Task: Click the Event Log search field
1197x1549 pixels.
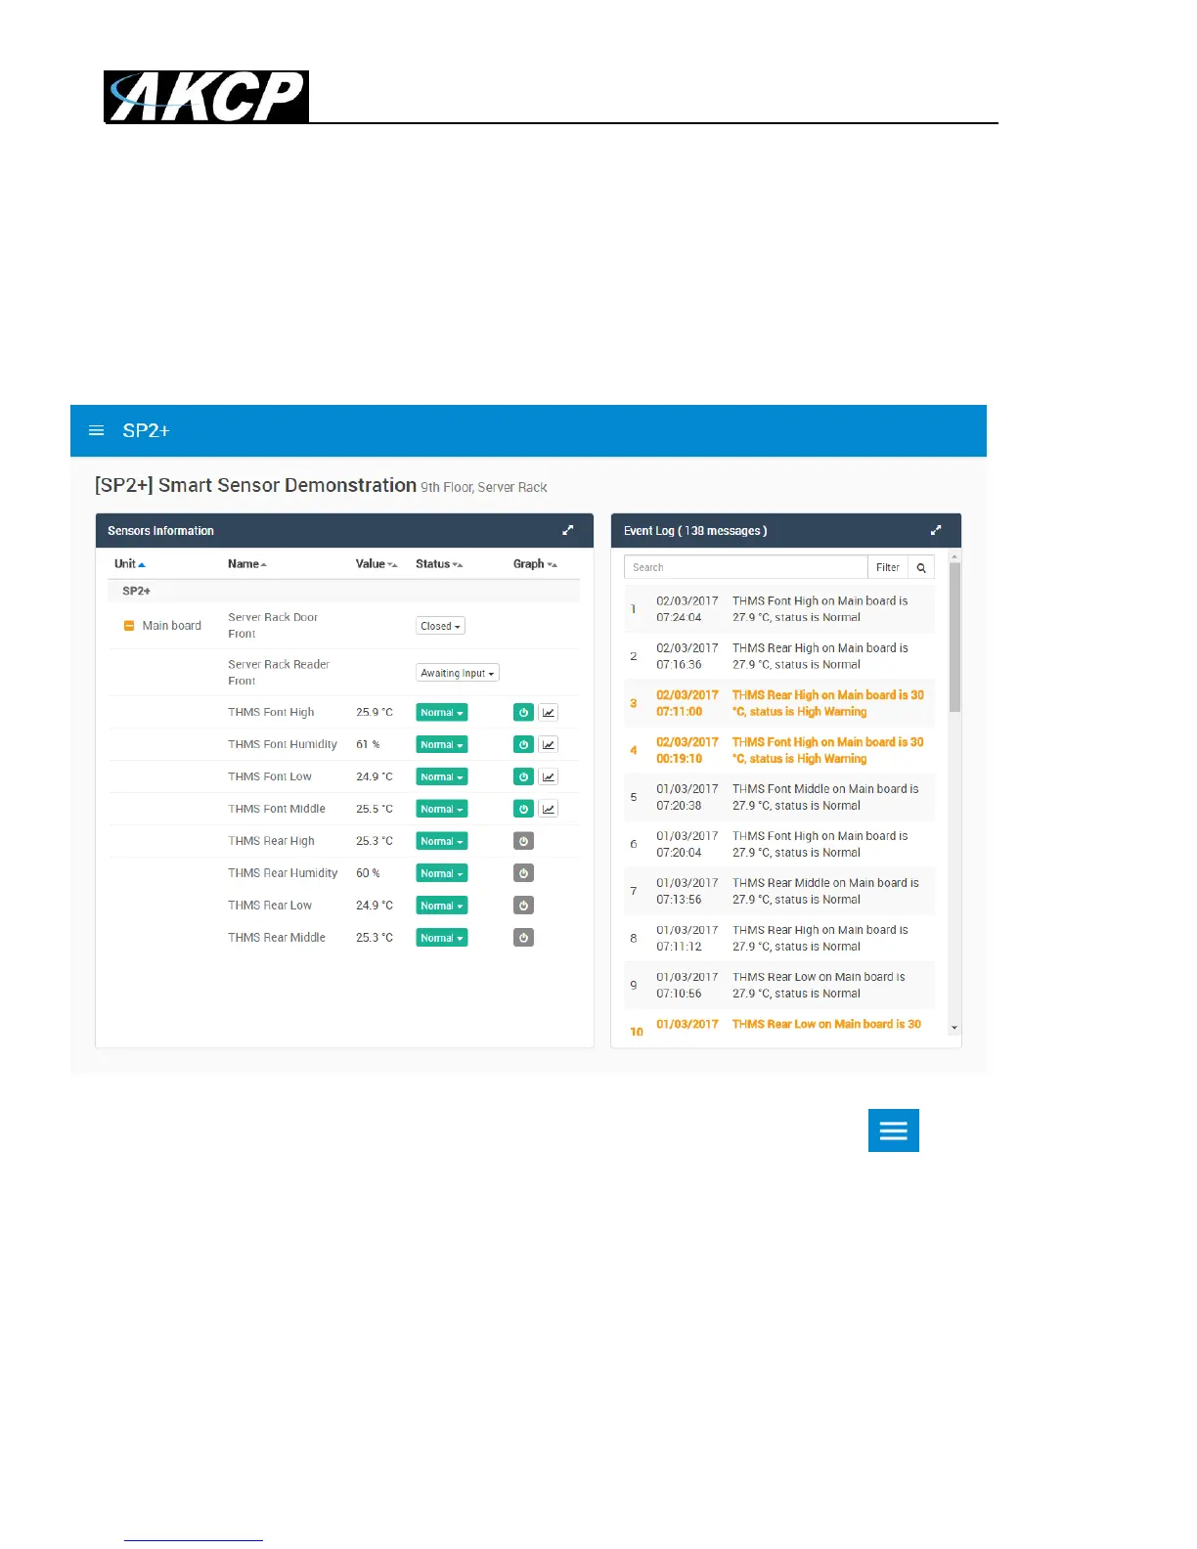Action: pyautogui.click(x=745, y=567)
